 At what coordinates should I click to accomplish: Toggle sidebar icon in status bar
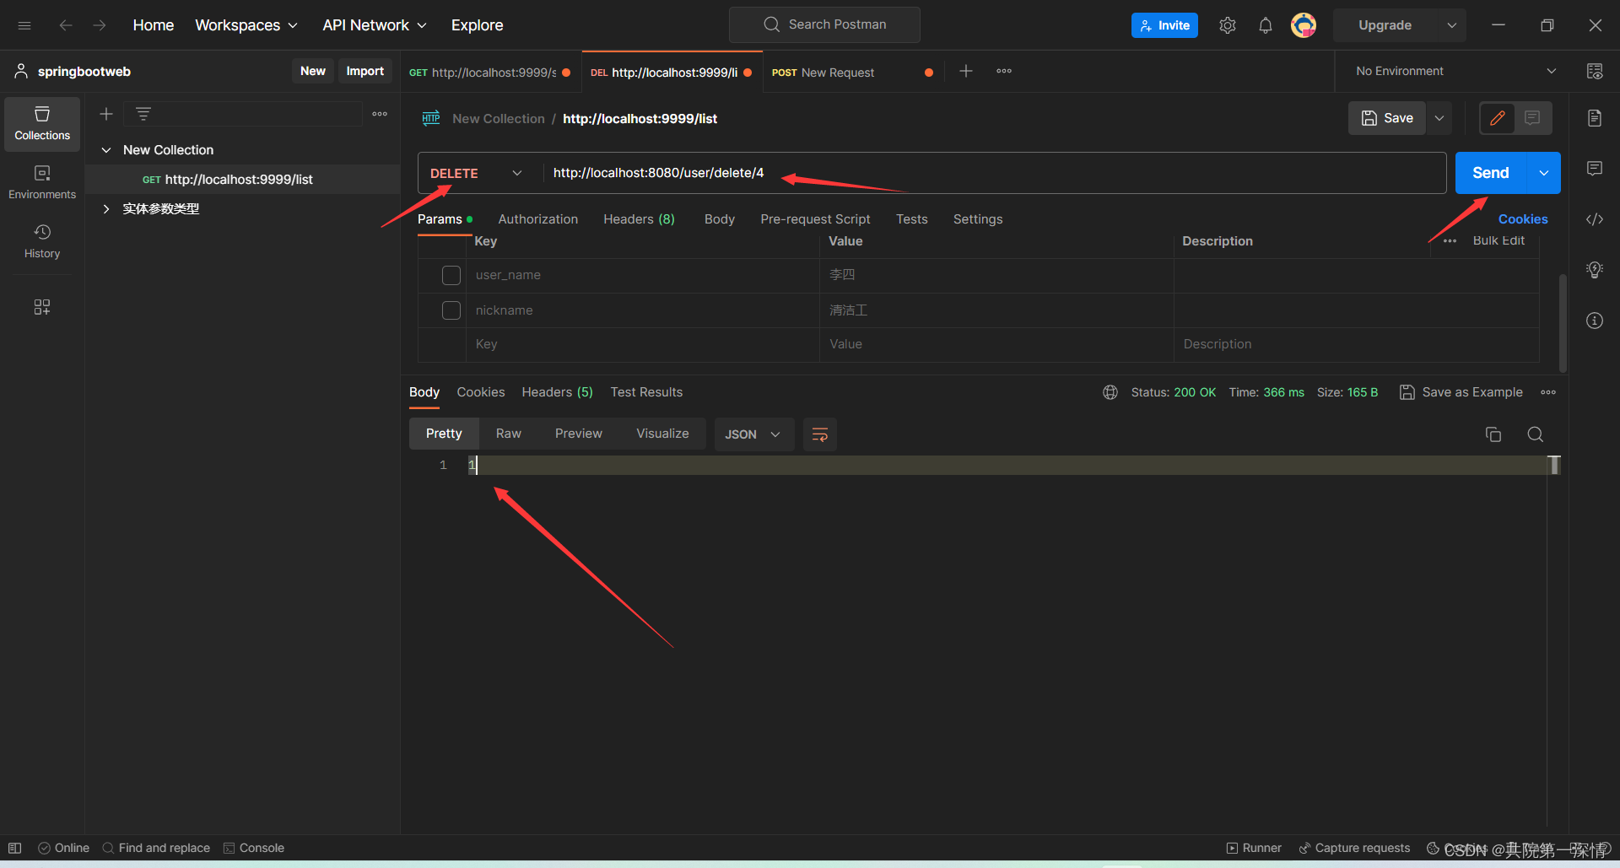pyautogui.click(x=14, y=848)
